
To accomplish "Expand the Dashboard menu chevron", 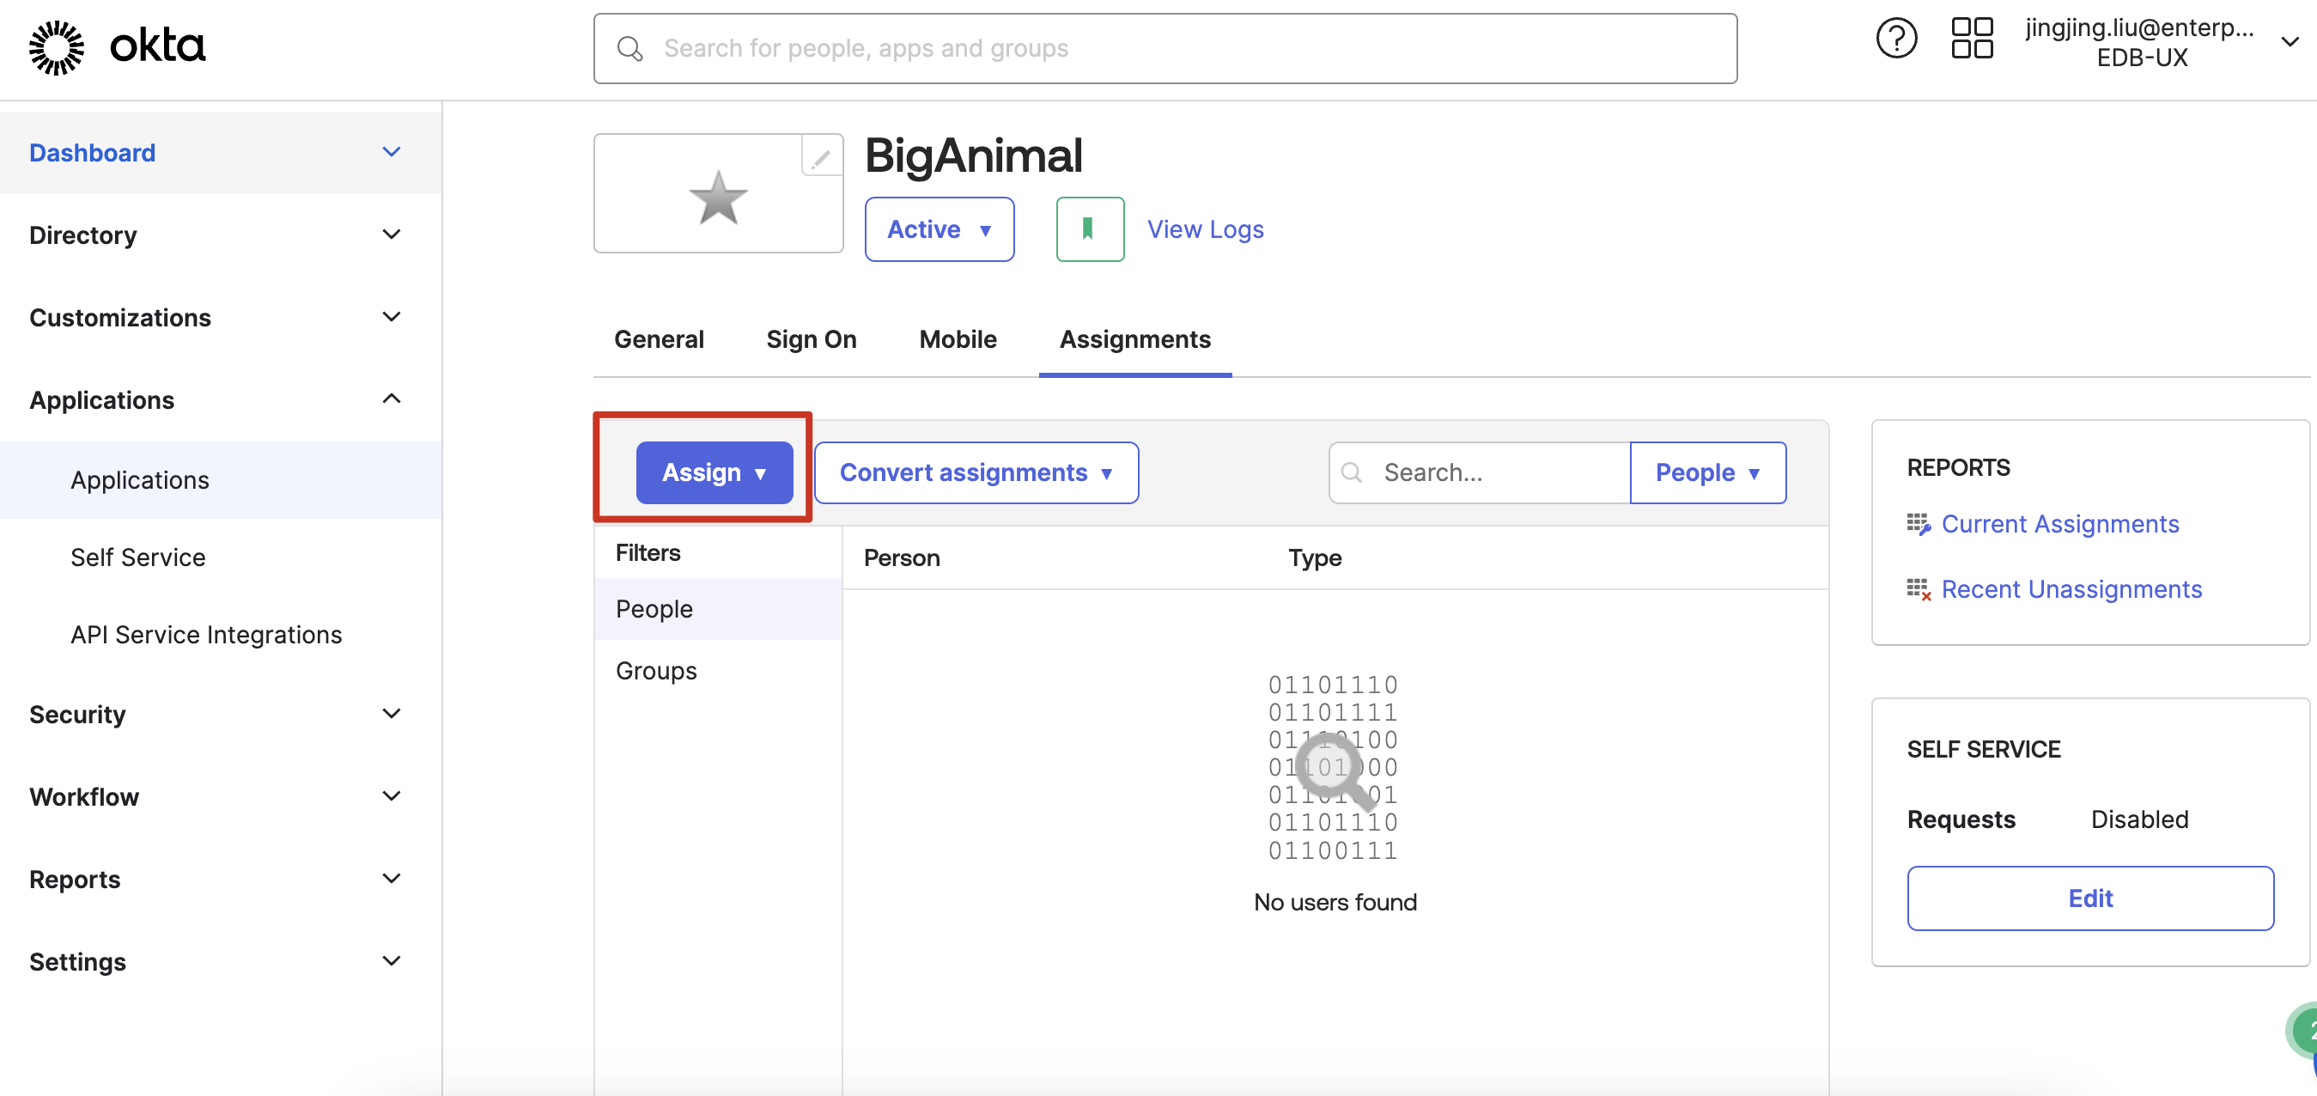I will pyautogui.click(x=392, y=152).
